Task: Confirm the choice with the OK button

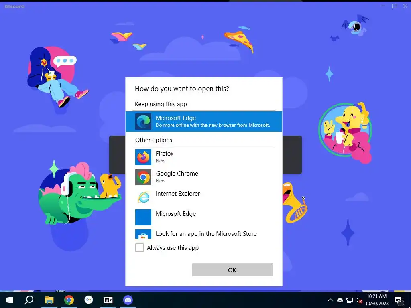Action: point(232,270)
